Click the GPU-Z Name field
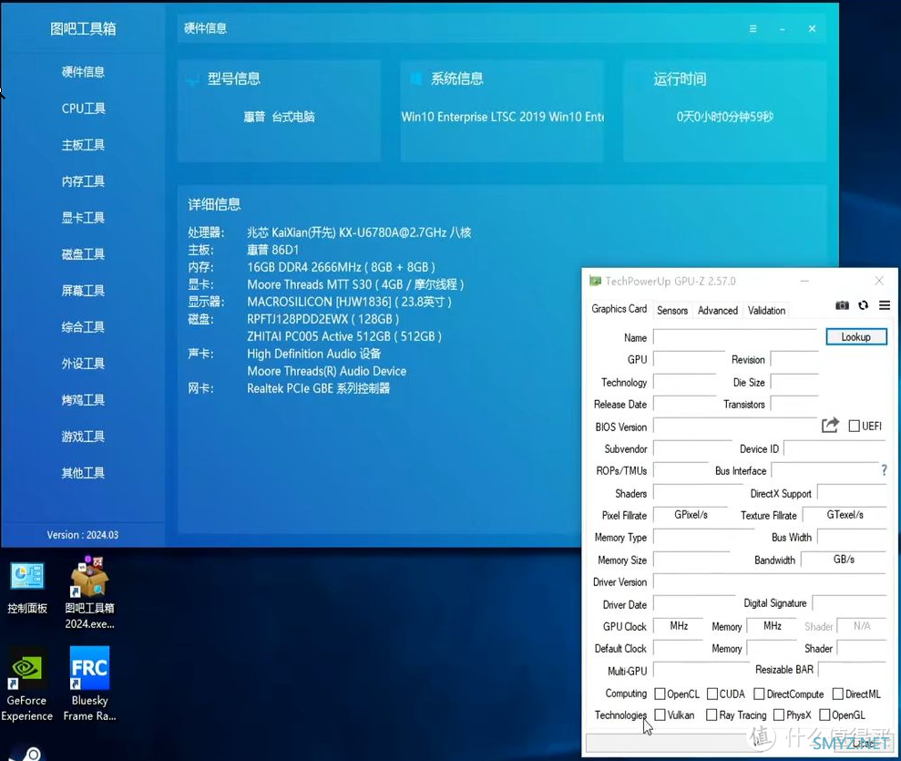This screenshot has width=901, height=761. (735, 337)
